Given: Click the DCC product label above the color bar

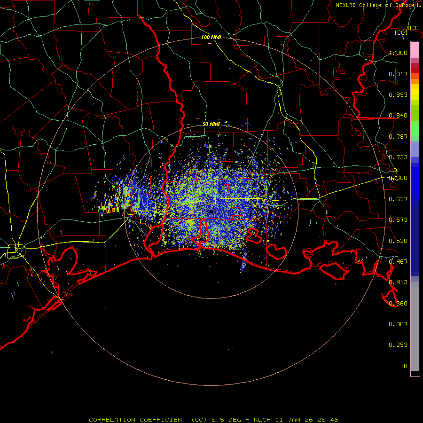Looking at the screenshot, I should [x=413, y=28].
